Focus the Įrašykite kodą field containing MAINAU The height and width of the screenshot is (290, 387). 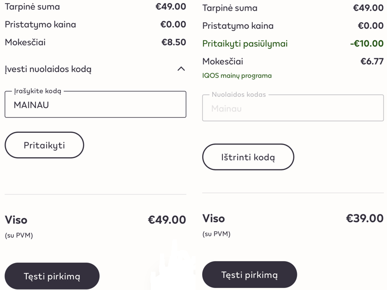pos(95,104)
